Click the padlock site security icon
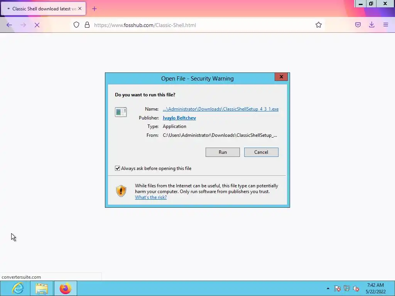The height and width of the screenshot is (296, 395). tap(87, 25)
